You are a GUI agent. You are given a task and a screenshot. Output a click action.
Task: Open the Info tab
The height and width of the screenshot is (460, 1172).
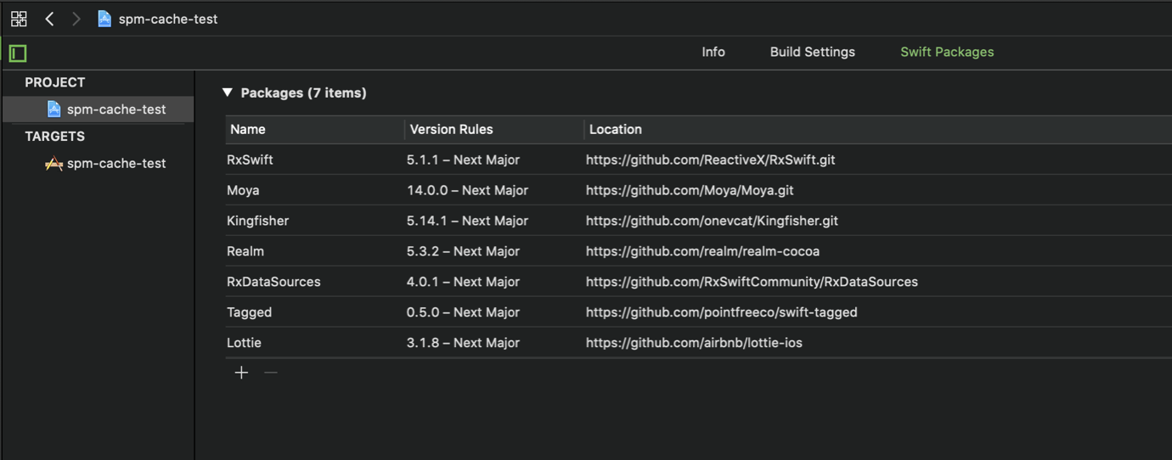click(x=713, y=52)
